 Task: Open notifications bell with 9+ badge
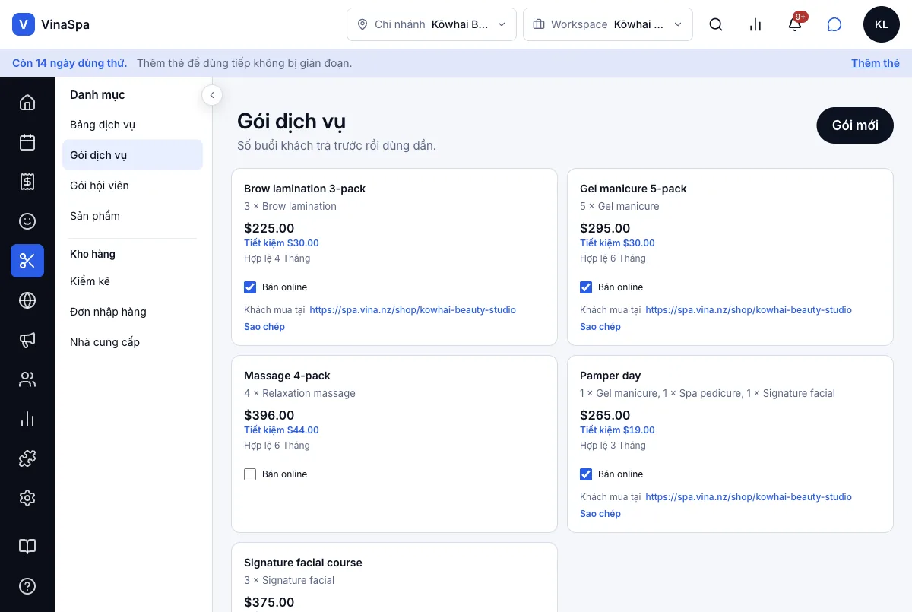tap(795, 24)
